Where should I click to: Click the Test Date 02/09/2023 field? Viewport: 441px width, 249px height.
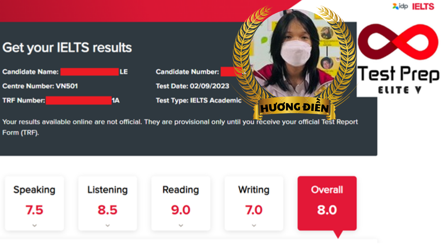(193, 86)
